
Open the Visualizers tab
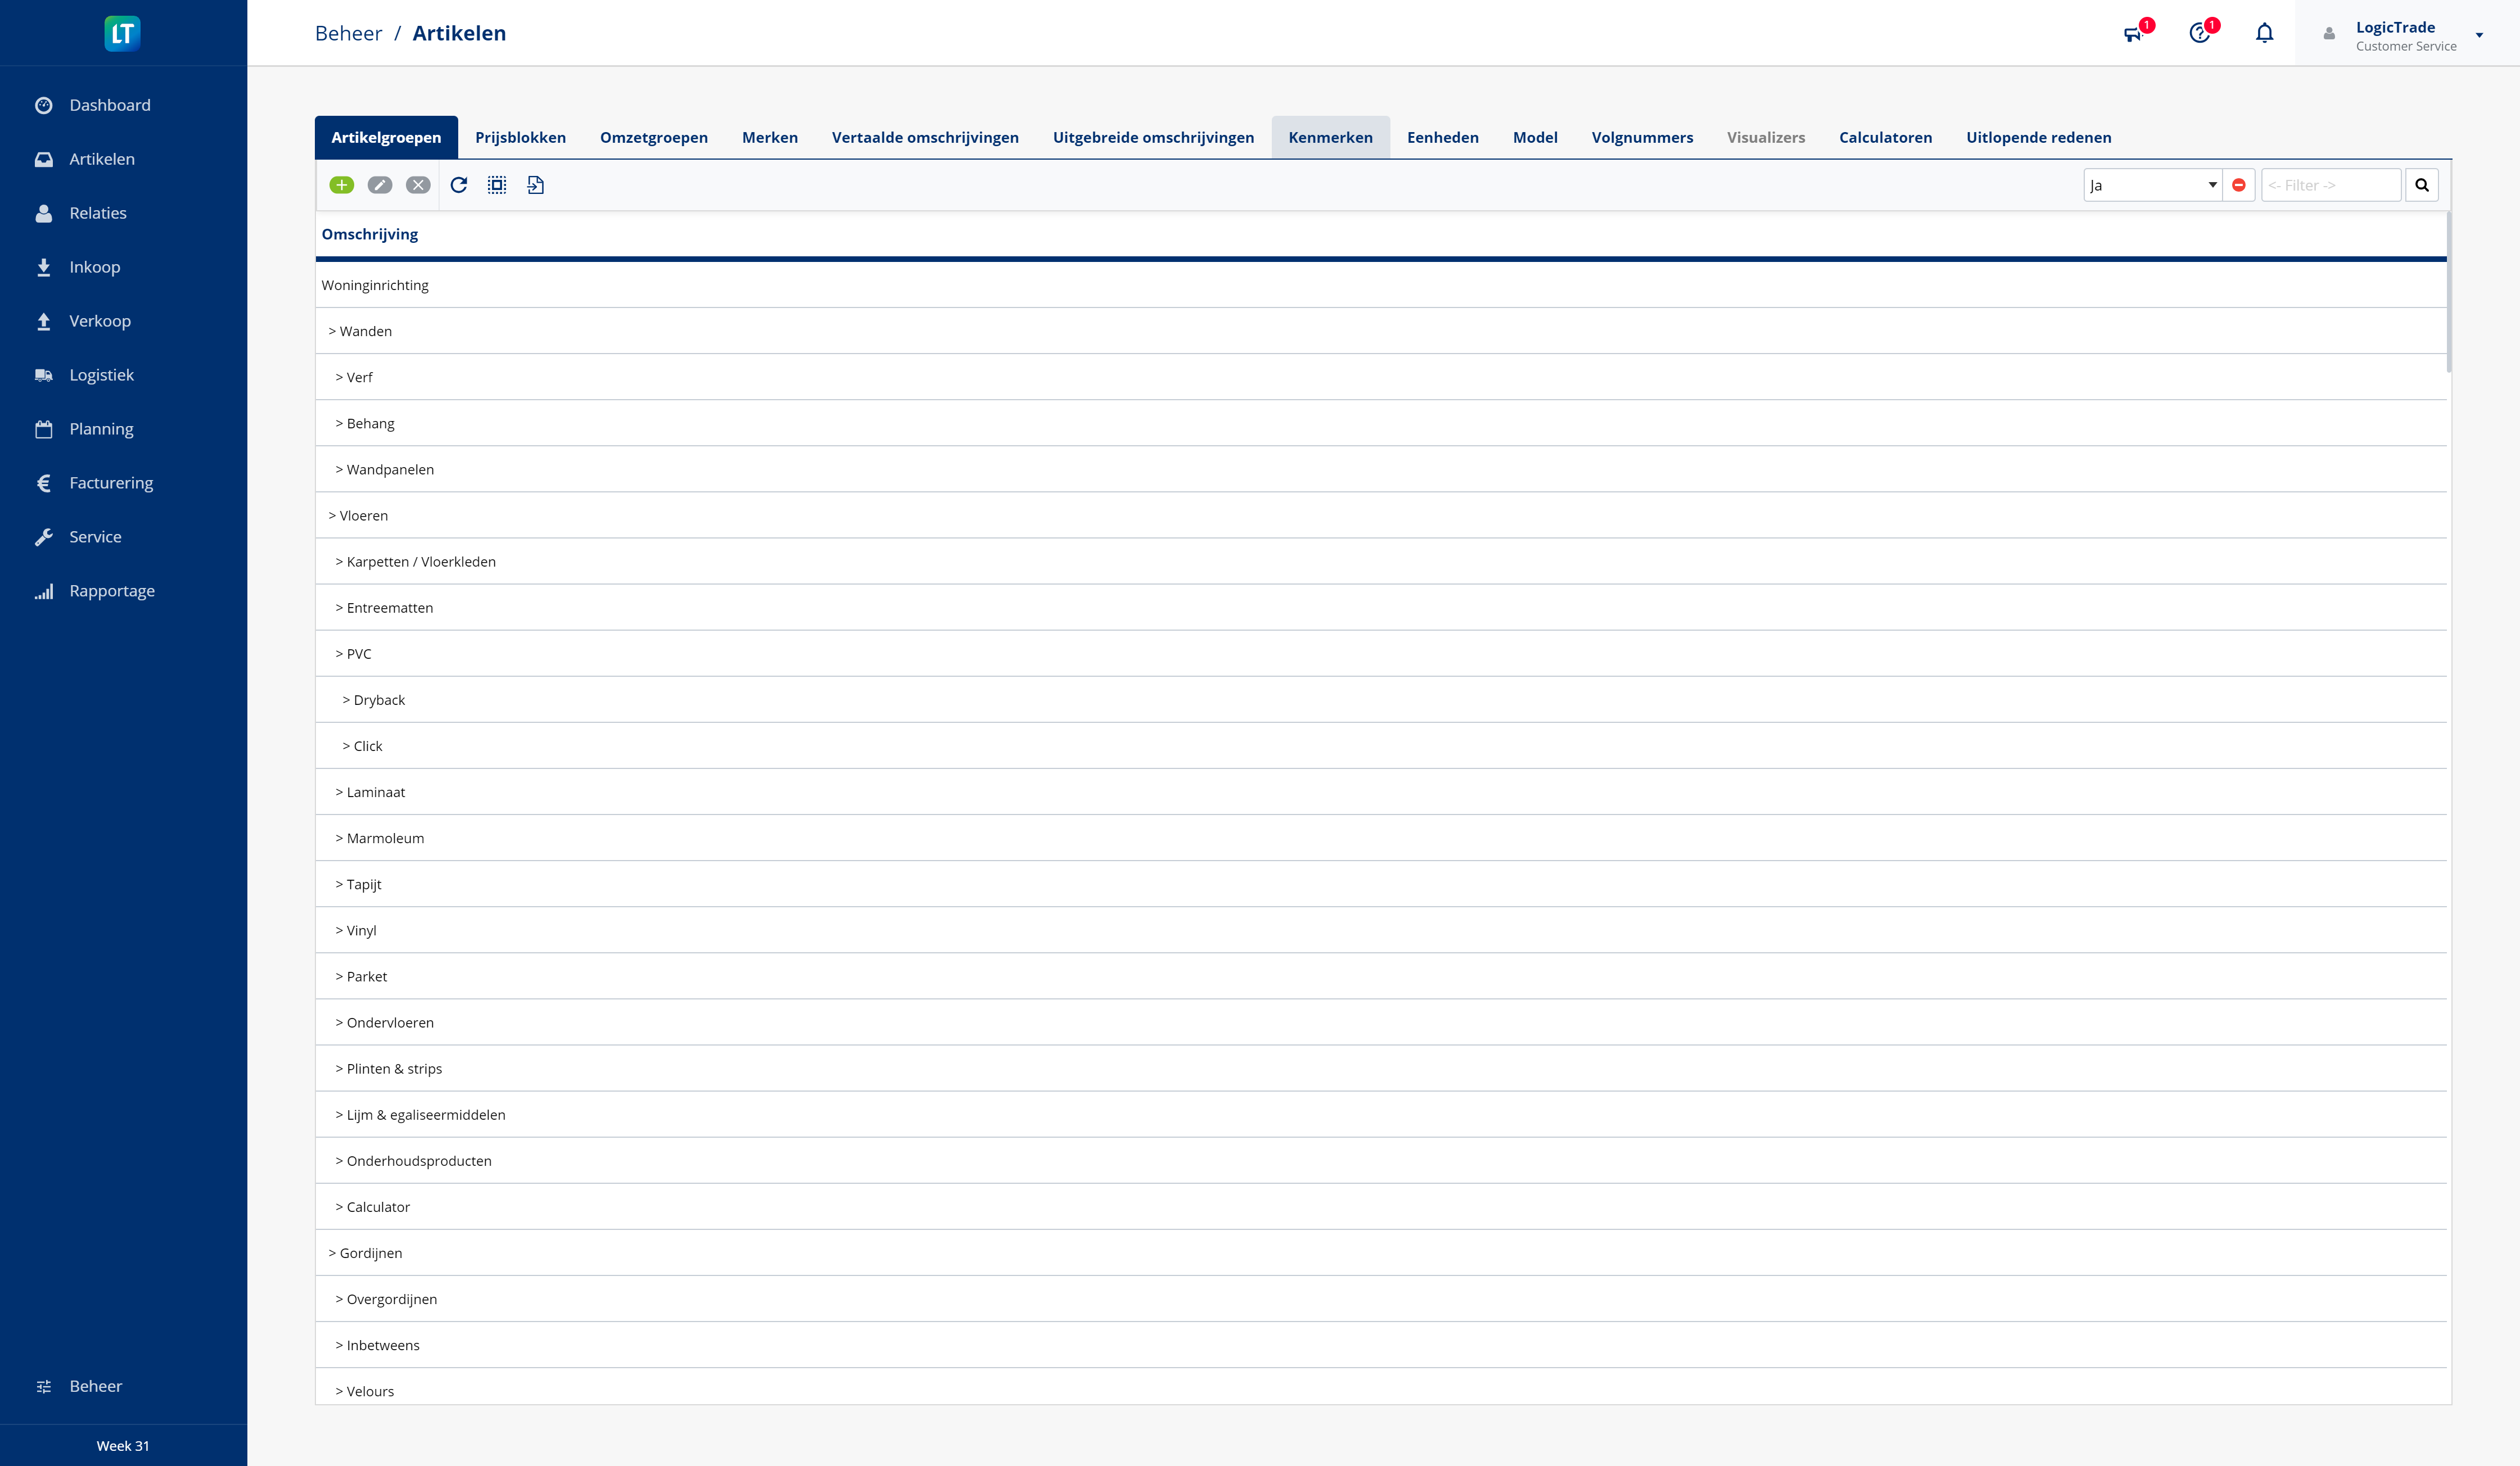pos(1766,137)
